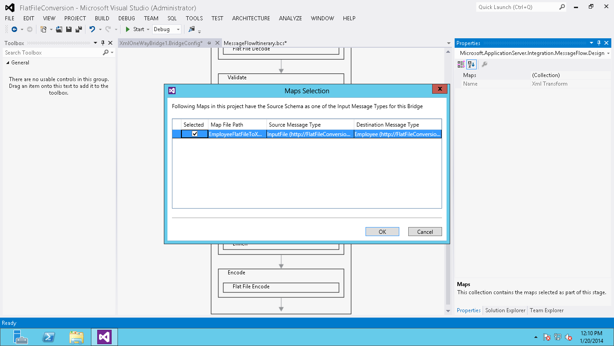
Task: Close the Maps Selection dialog
Action: [x=440, y=89]
